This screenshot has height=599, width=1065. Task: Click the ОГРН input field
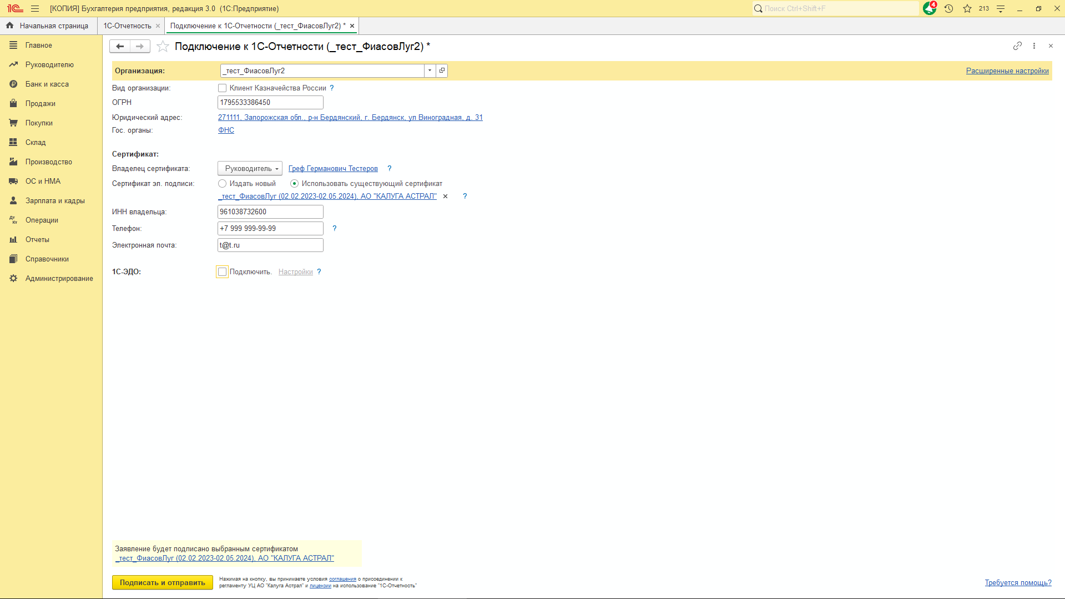(270, 102)
